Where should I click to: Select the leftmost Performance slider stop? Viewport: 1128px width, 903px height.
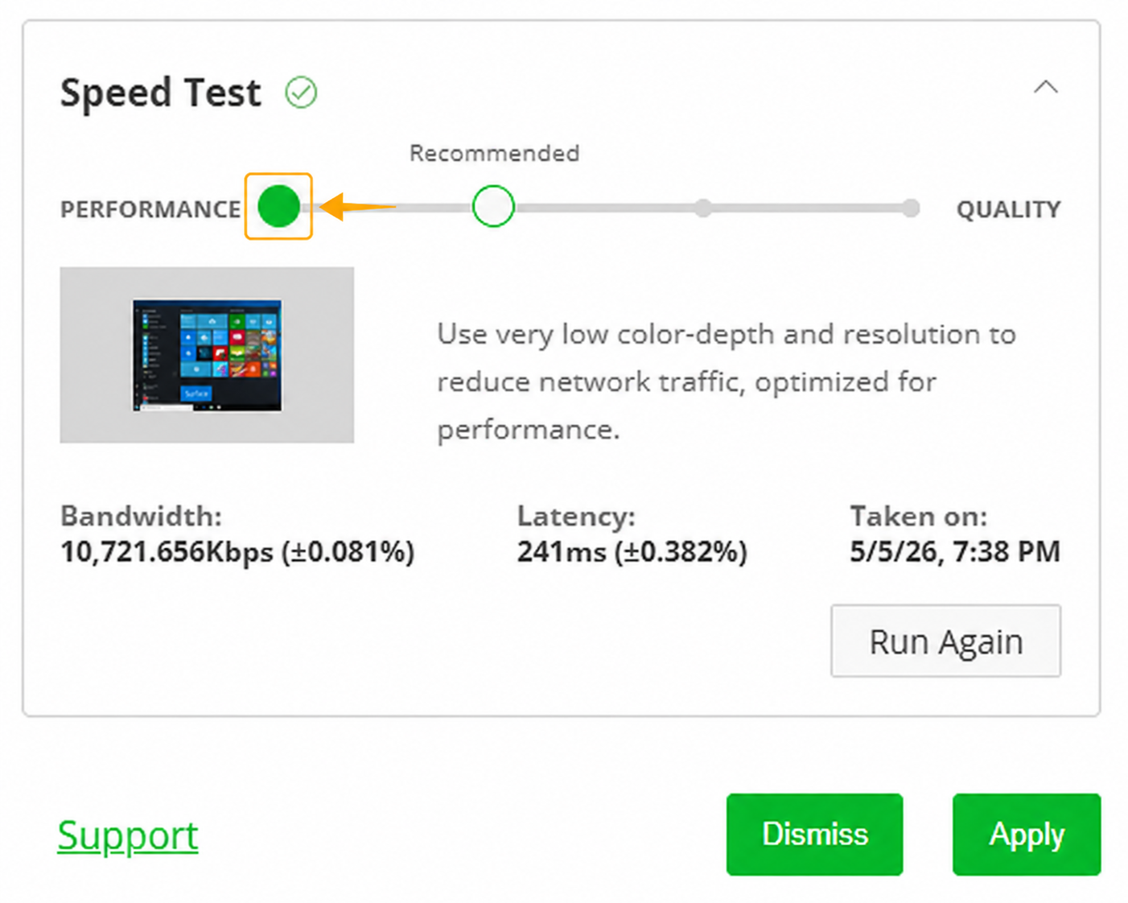(278, 206)
